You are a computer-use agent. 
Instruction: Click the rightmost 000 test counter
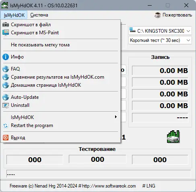tap(160, 160)
